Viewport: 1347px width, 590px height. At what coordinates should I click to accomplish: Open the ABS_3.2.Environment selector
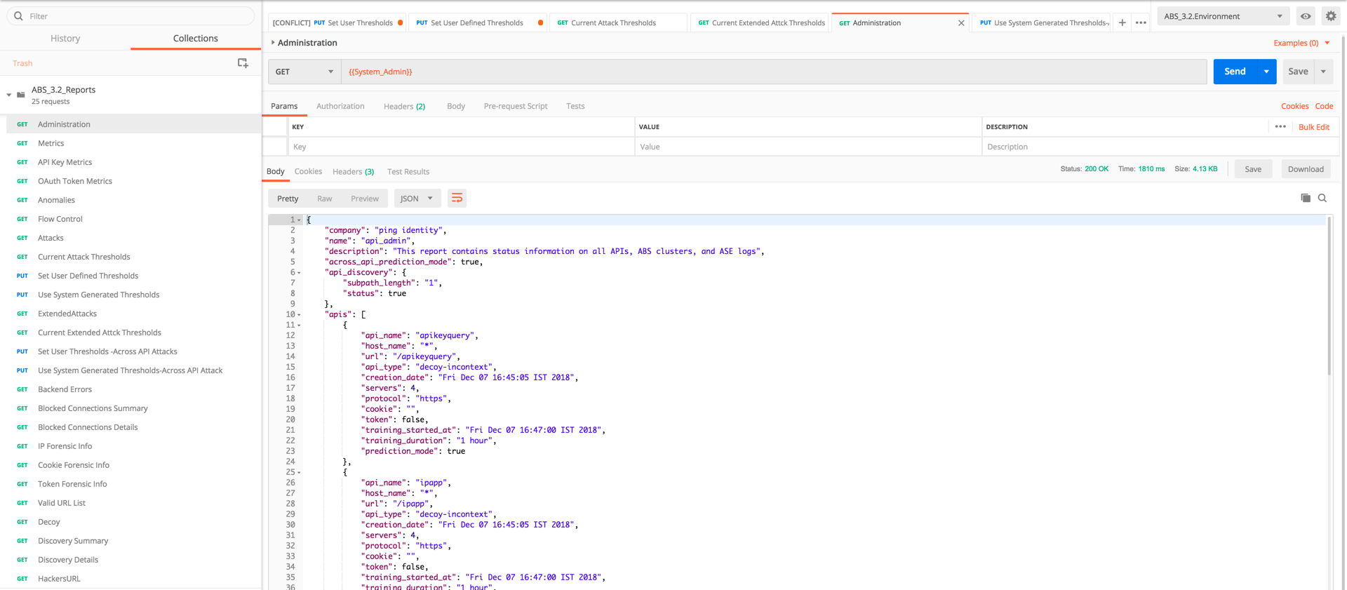click(x=1223, y=16)
